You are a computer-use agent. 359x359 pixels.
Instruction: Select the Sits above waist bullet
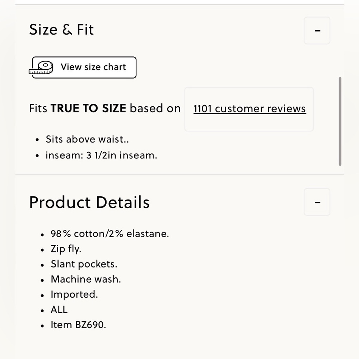(87, 139)
